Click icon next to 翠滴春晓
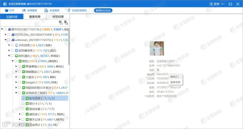The width and height of the screenshot is (243, 129). (23, 66)
